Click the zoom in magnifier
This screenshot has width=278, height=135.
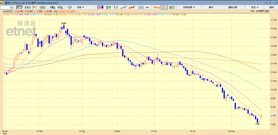52,7
